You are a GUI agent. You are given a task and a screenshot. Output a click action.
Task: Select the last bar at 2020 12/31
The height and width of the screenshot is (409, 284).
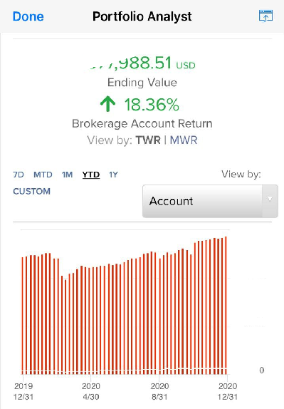226,306
